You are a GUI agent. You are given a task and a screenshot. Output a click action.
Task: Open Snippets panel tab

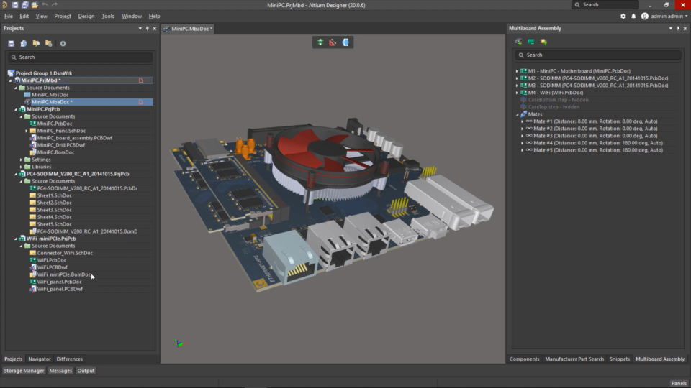(x=620, y=359)
